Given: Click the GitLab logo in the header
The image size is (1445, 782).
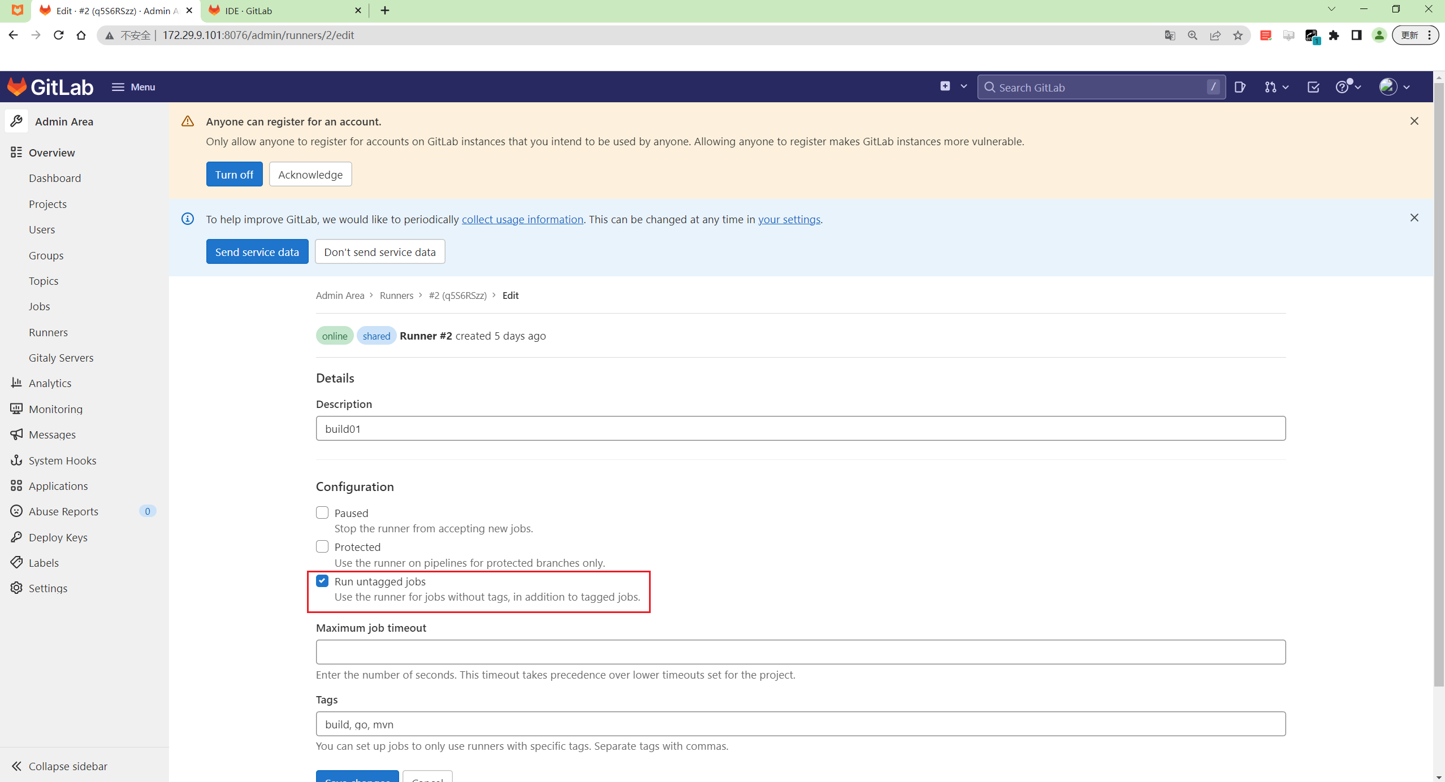Looking at the screenshot, I should tap(50, 87).
